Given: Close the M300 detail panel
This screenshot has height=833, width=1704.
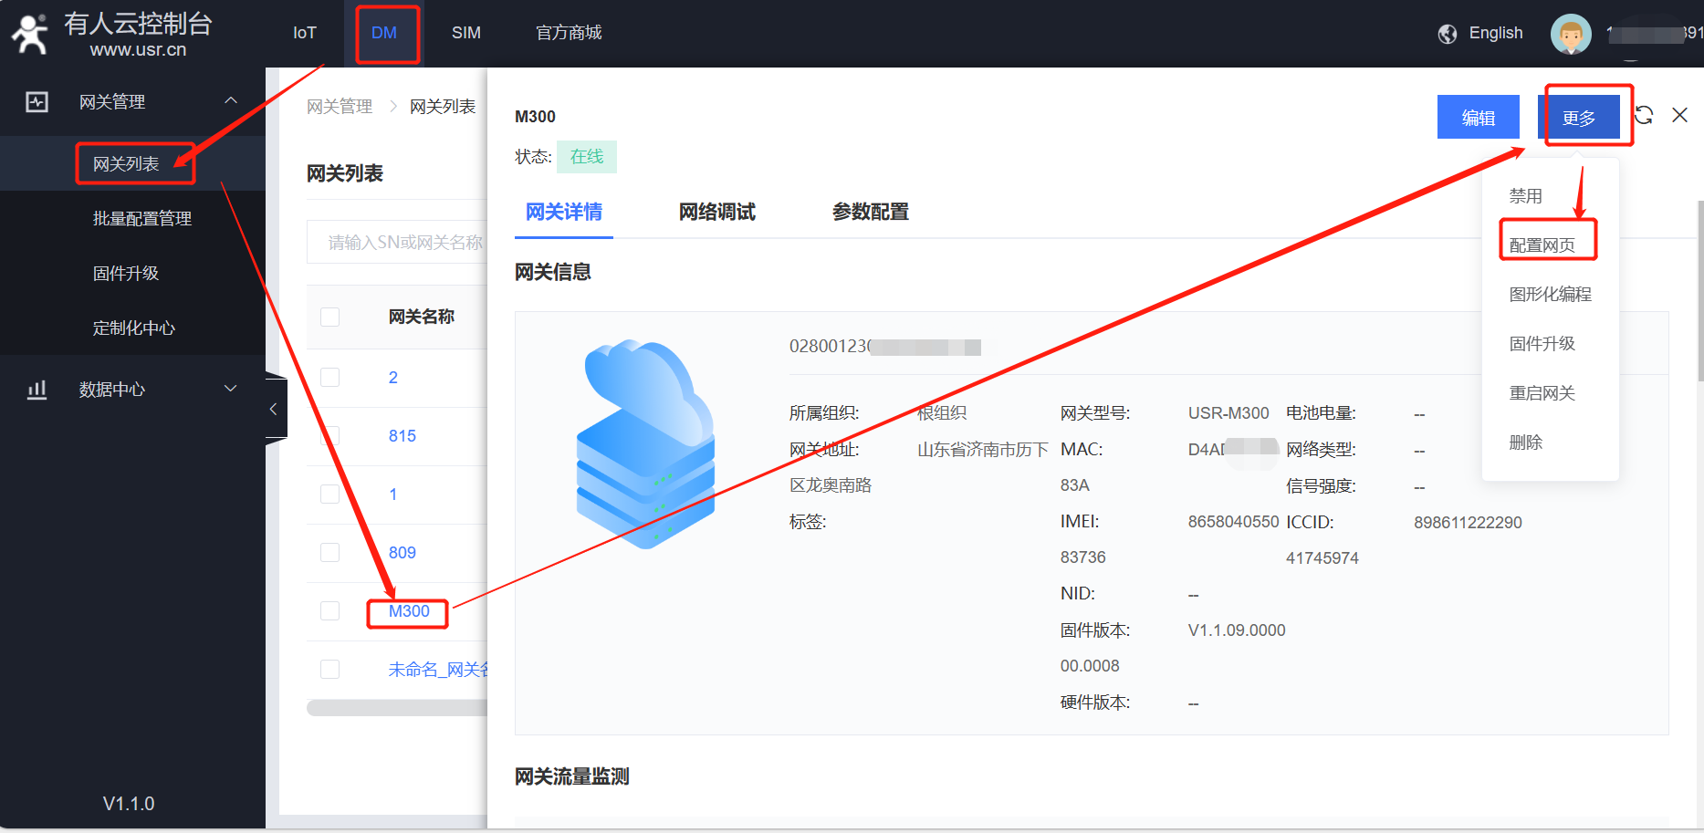Looking at the screenshot, I should pyautogui.click(x=1679, y=115).
